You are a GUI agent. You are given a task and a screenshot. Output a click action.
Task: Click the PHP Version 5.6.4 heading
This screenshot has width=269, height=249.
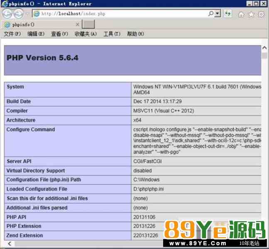coord(42,58)
